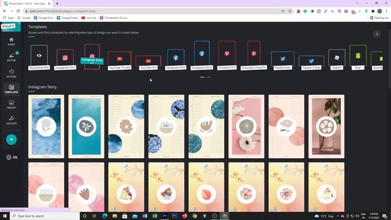Image resolution: width=391 pixels, height=220 pixels.
Task: Click the Windows taskbar search box
Action: 45,216
